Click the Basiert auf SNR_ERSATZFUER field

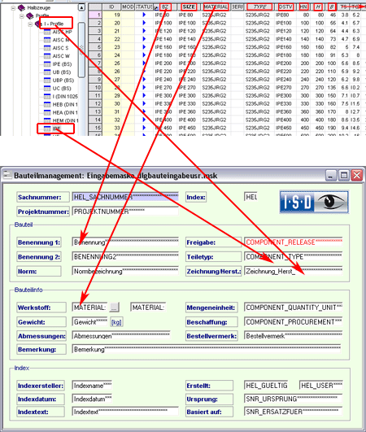click(x=294, y=412)
